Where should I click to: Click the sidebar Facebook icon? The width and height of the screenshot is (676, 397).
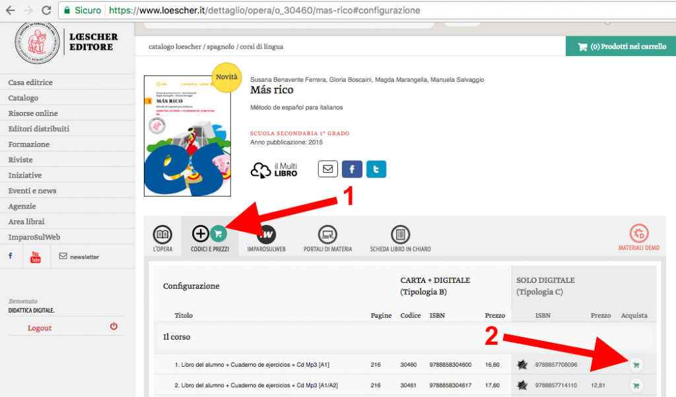click(11, 256)
